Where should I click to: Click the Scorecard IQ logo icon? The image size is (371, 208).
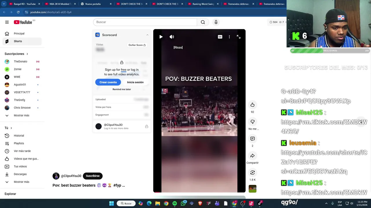[97, 35]
